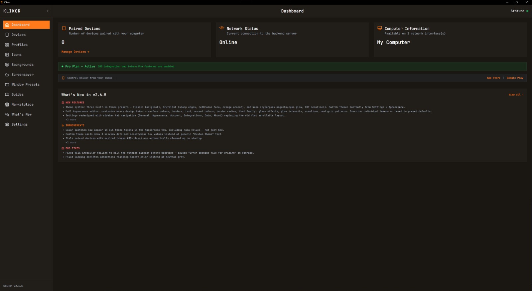The width and height of the screenshot is (532, 291).
Task: Click the Color swatches now appear bullet
Action: coord(145,130)
